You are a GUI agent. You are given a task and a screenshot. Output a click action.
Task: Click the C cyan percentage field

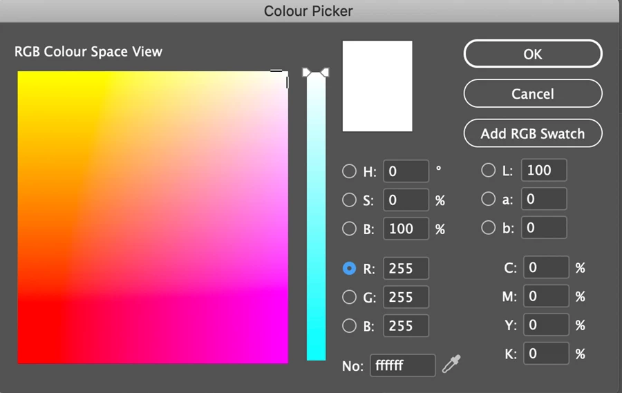point(545,267)
